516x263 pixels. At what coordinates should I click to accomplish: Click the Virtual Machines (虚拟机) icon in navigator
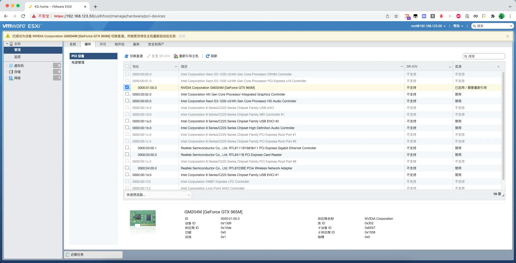11,66
